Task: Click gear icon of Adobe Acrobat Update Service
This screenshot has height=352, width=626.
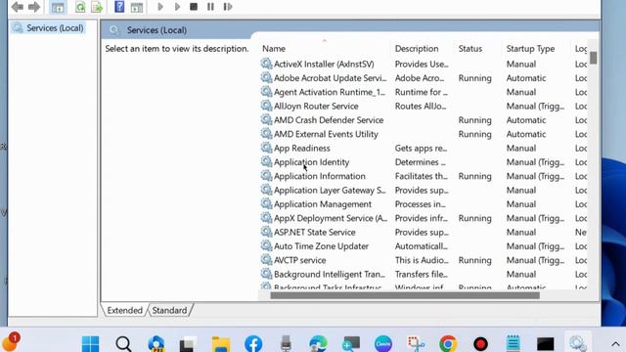Action: coord(266,77)
